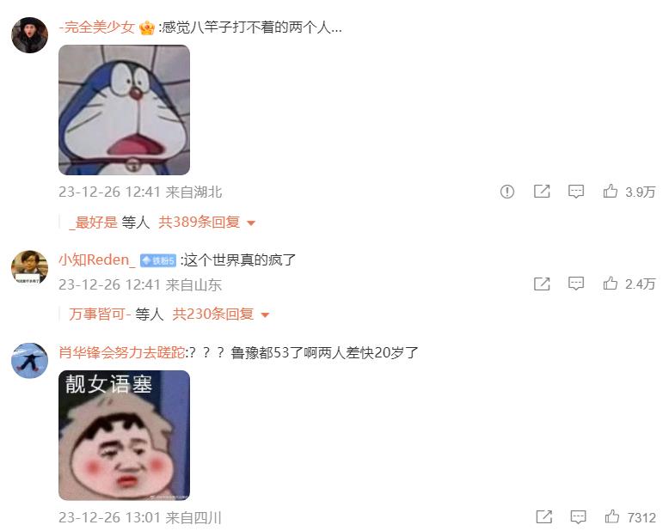Share the comment posted from 四川
Screen dimensions: 669x531
(543, 517)
